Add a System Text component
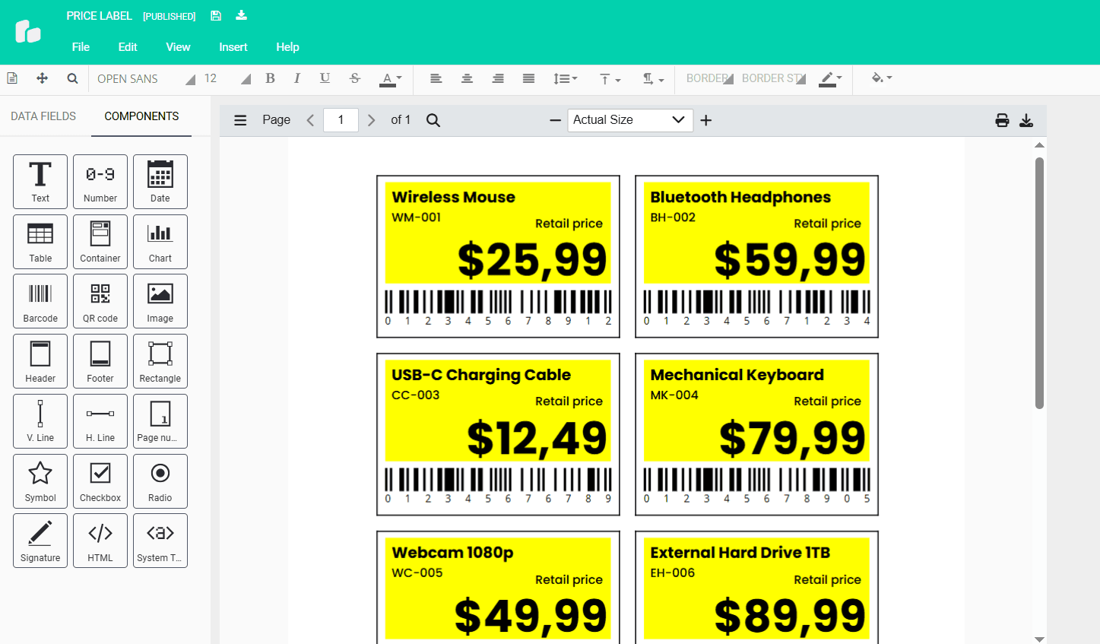Viewport: 1100px width, 644px height. pyautogui.click(x=160, y=541)
